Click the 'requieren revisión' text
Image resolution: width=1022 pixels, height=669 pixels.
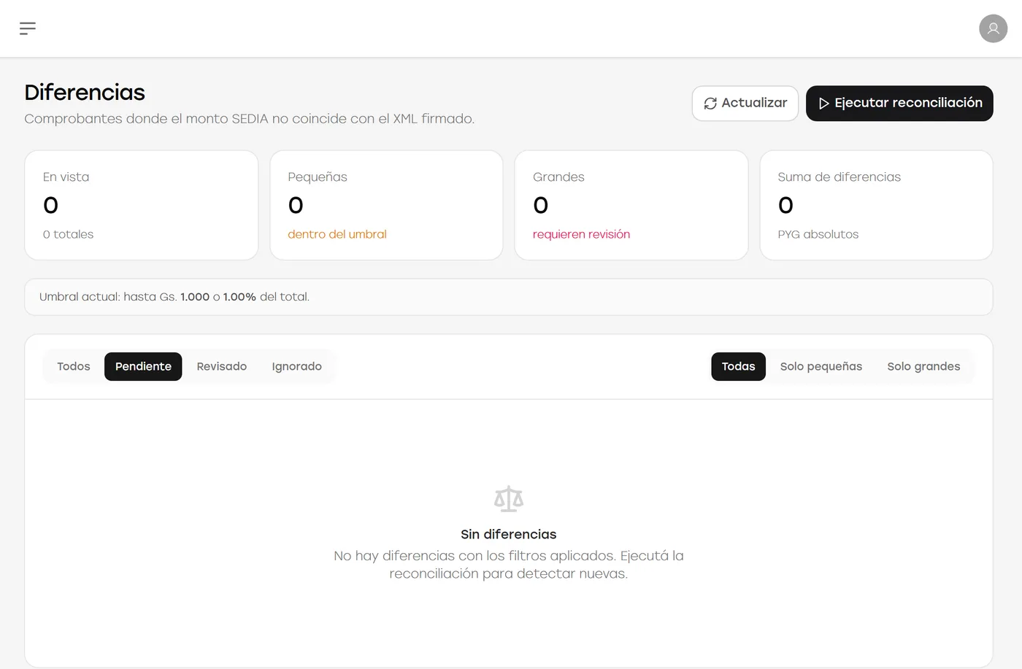click(x=581, y=234)
